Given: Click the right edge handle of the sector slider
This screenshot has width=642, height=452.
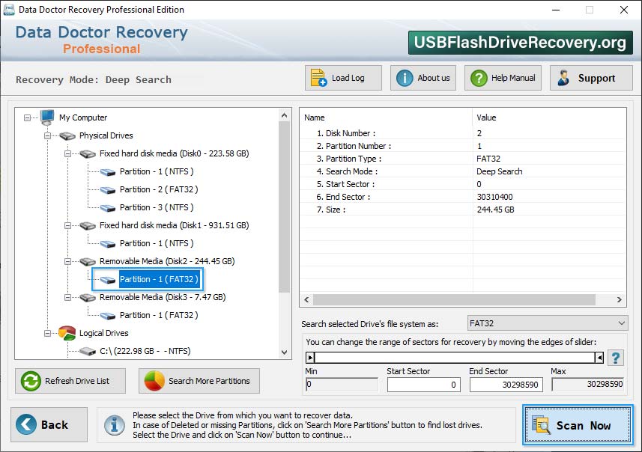Looking at the screenshot, I should [x=599, y=358].
